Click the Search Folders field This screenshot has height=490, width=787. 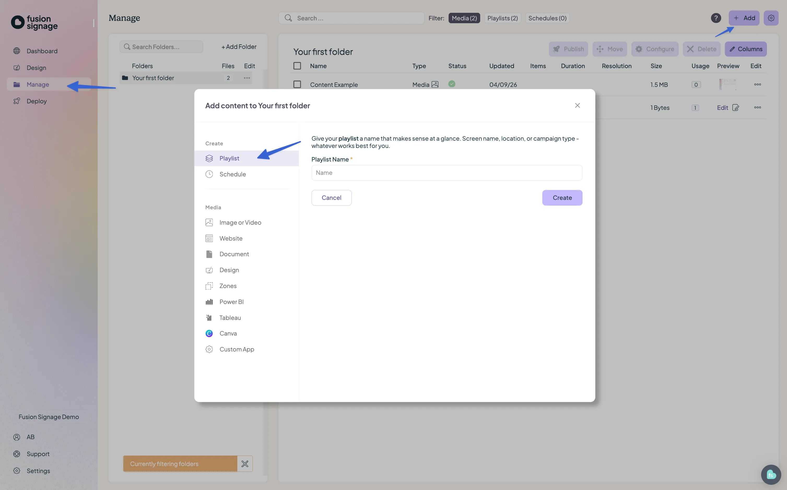[x=161, y=47]
